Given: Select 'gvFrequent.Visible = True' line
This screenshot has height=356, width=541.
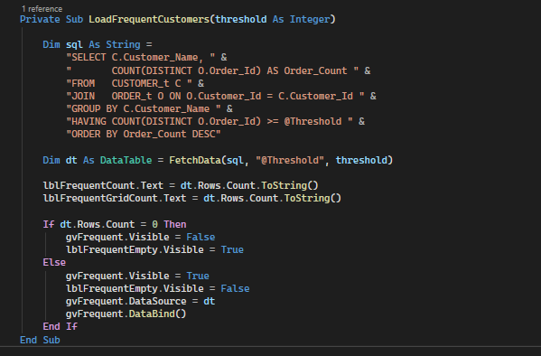Looking at the screenshot, I should (x=137, y=276).
